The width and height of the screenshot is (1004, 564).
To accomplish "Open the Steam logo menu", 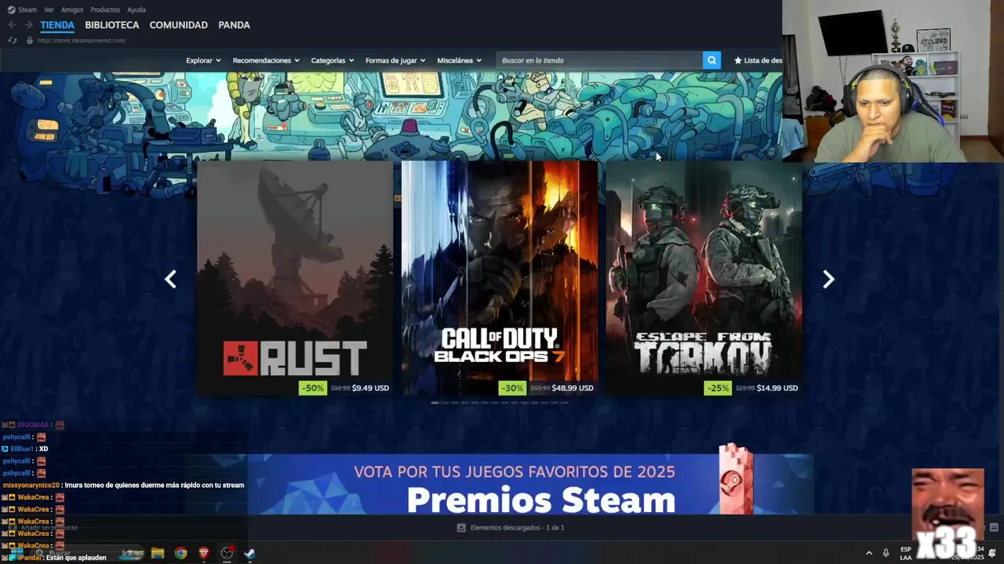I will 11,9.
